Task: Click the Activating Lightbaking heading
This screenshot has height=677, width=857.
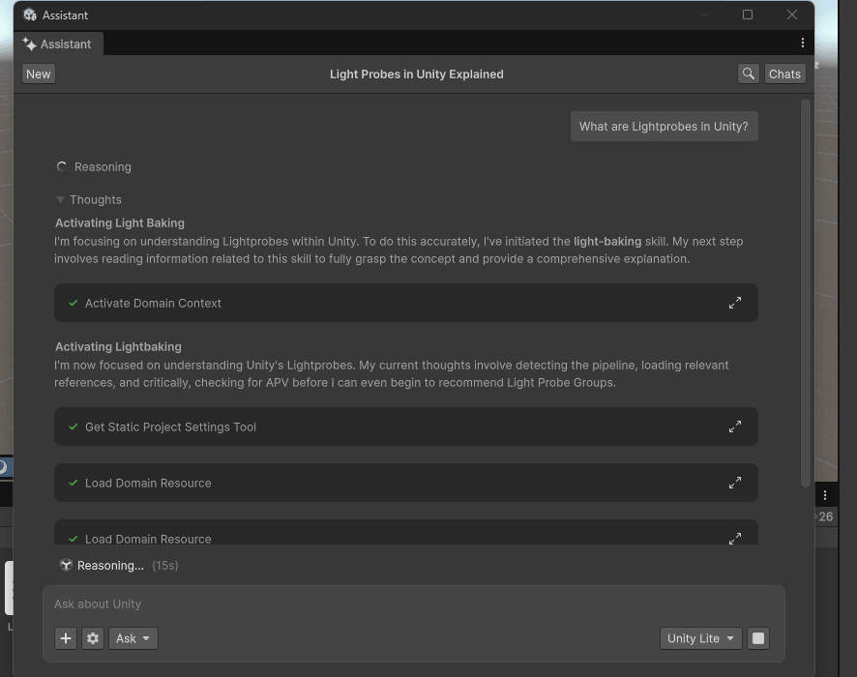Action: click(x=118, y=347)
